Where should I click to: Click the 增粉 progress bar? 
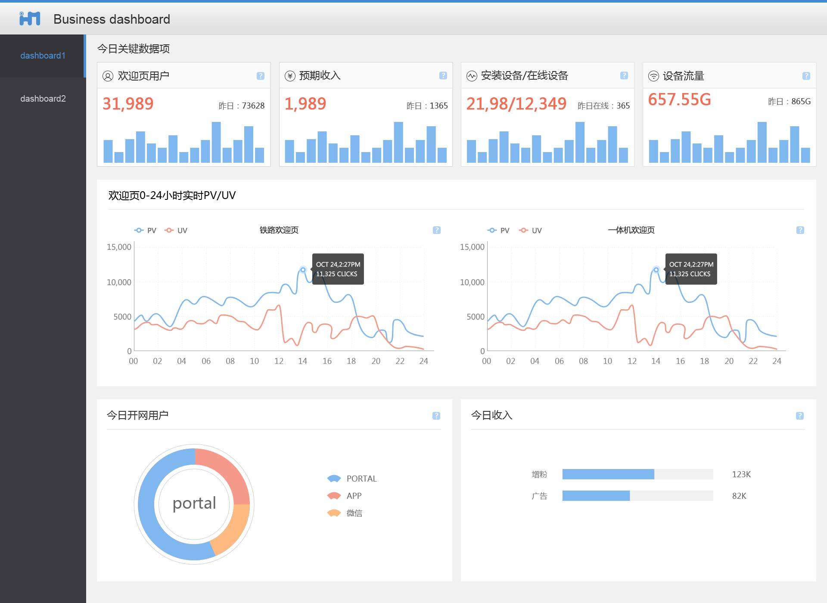637,474
